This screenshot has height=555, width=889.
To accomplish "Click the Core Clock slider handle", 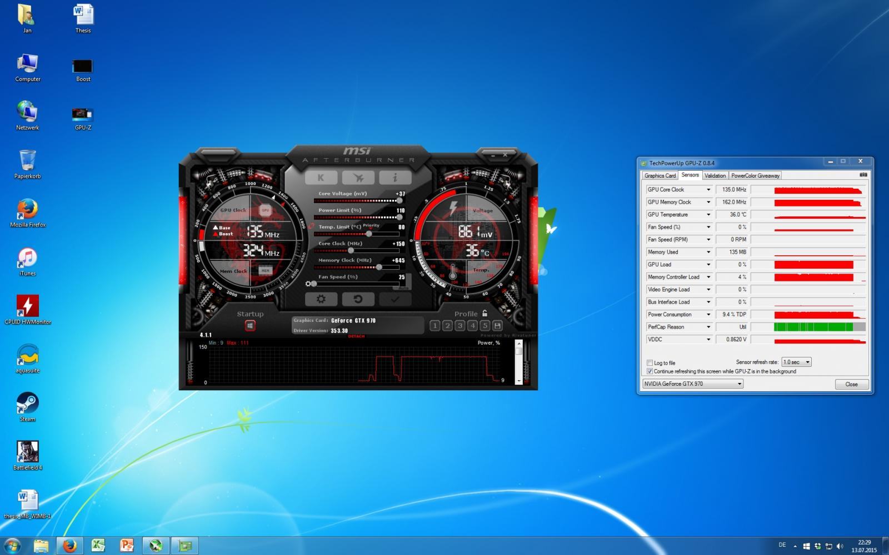I will [351, 250].
